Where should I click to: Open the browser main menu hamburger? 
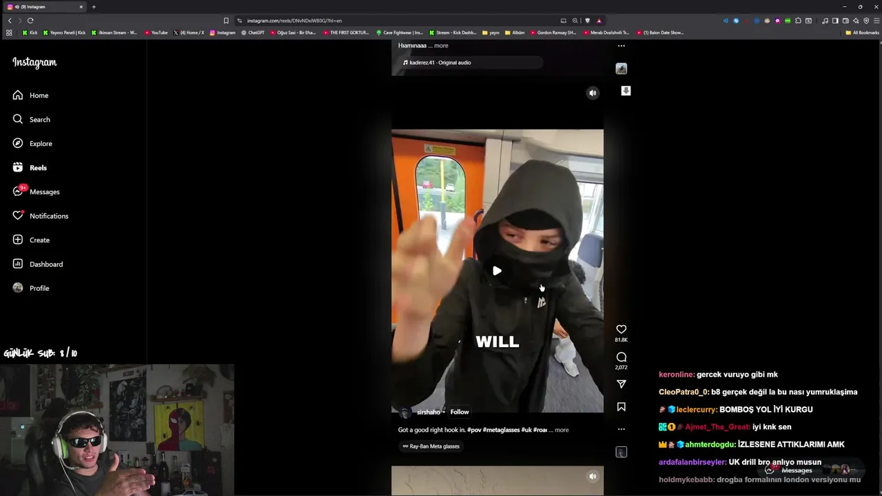click(x=876, y=21)
